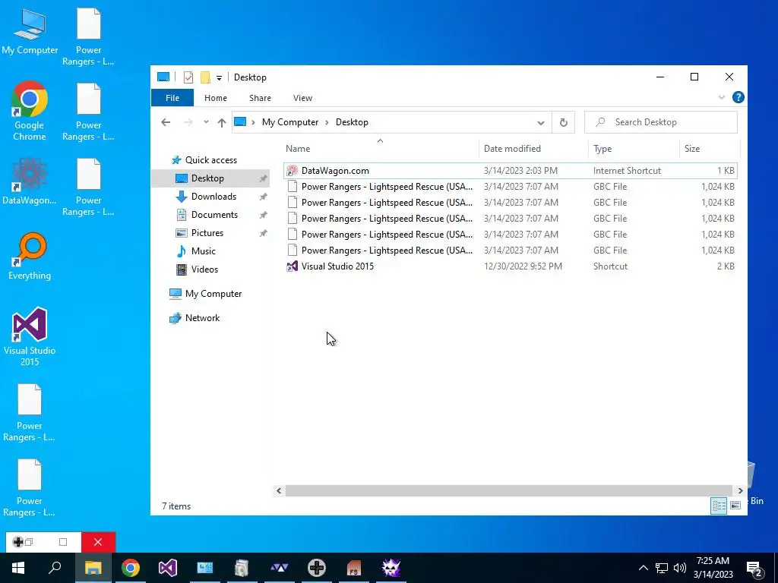Click FS app icon on taskbar
Image resolution: width=778 pixels, height=583 pixels.
(x=354, y=568)
